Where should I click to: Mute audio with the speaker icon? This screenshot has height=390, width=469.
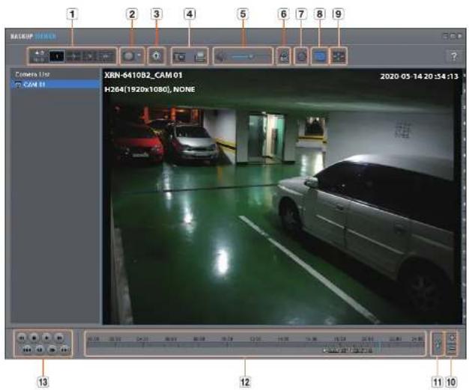click(x=220, y=56)
